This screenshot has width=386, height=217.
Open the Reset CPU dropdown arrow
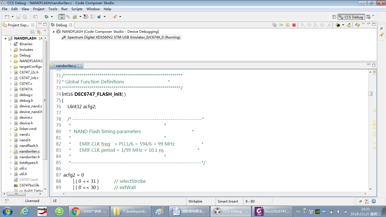pyautogui.click(x=343, y=25)
